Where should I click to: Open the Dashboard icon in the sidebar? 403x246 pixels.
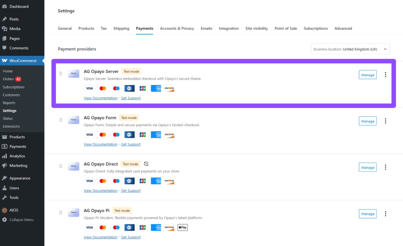[x=4, y=7]
